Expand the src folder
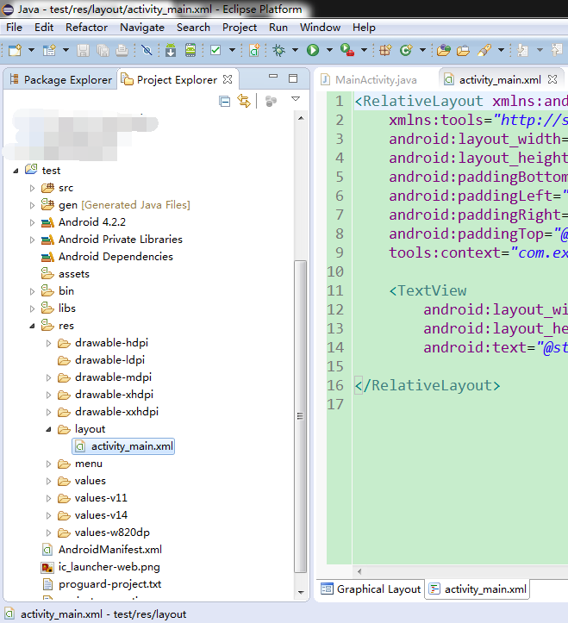 tap(33, 188)
